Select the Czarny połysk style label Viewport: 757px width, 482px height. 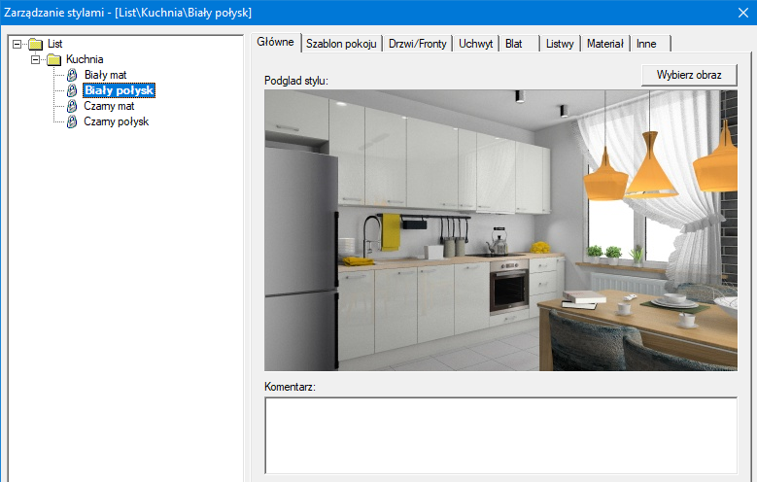tap(116, 121)
